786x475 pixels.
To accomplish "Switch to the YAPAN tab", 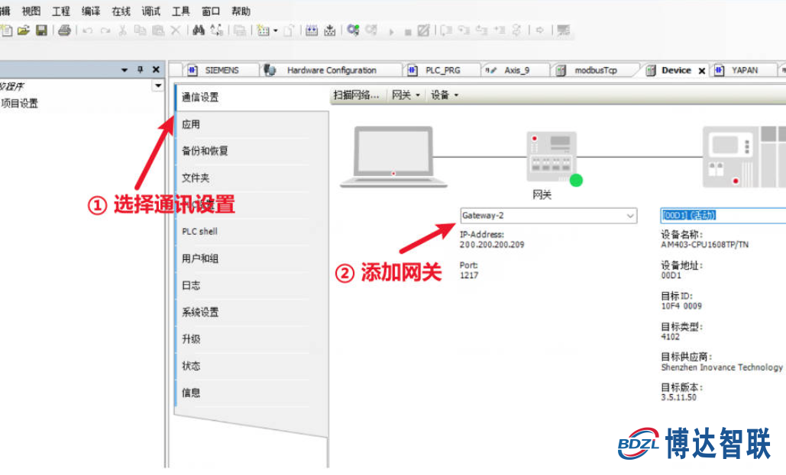I will (745, 70).
